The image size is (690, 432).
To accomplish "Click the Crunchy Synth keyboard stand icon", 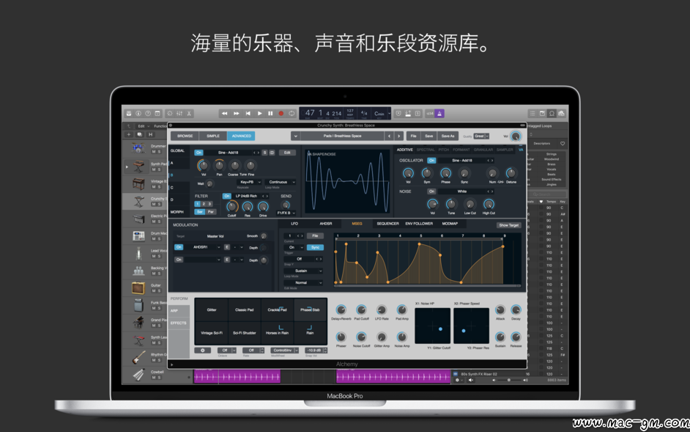I will click(138, 201).
